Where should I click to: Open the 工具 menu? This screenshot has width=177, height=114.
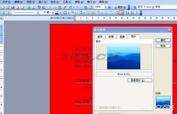[x=67, y=2]
